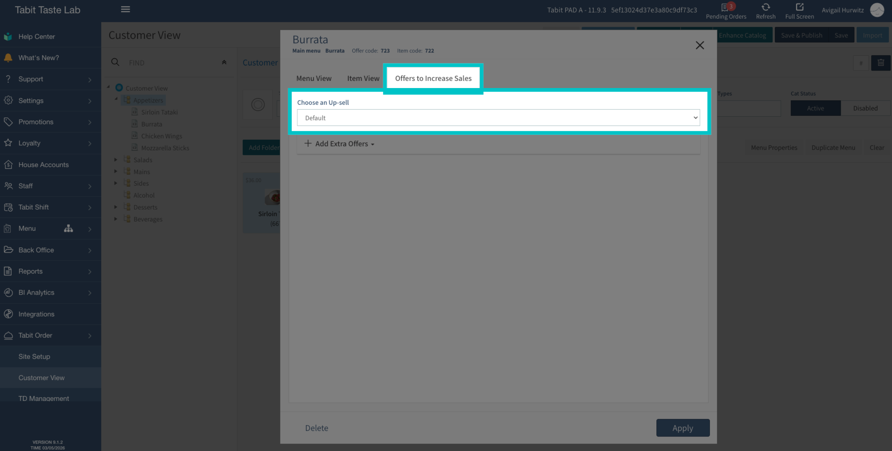Click the Loyalty star icon
The width and height of the screenshot is (892, 451).
8,143
